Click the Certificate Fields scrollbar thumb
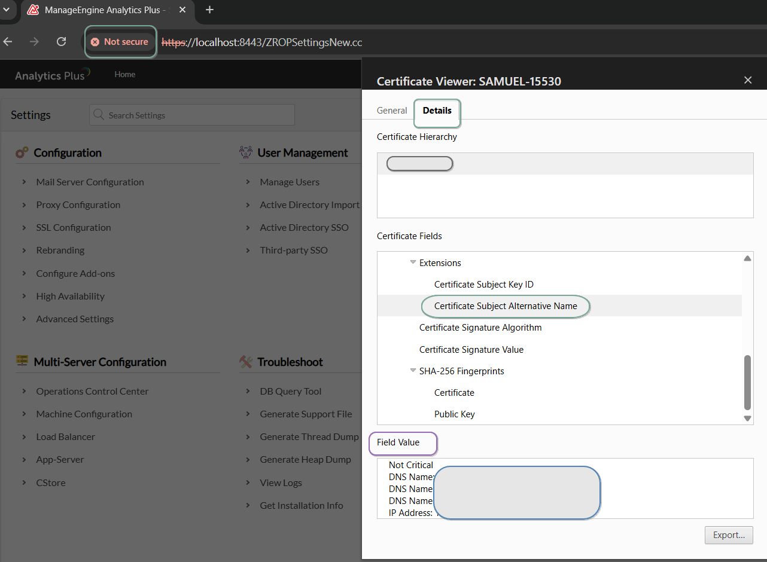 coord(747,383)
